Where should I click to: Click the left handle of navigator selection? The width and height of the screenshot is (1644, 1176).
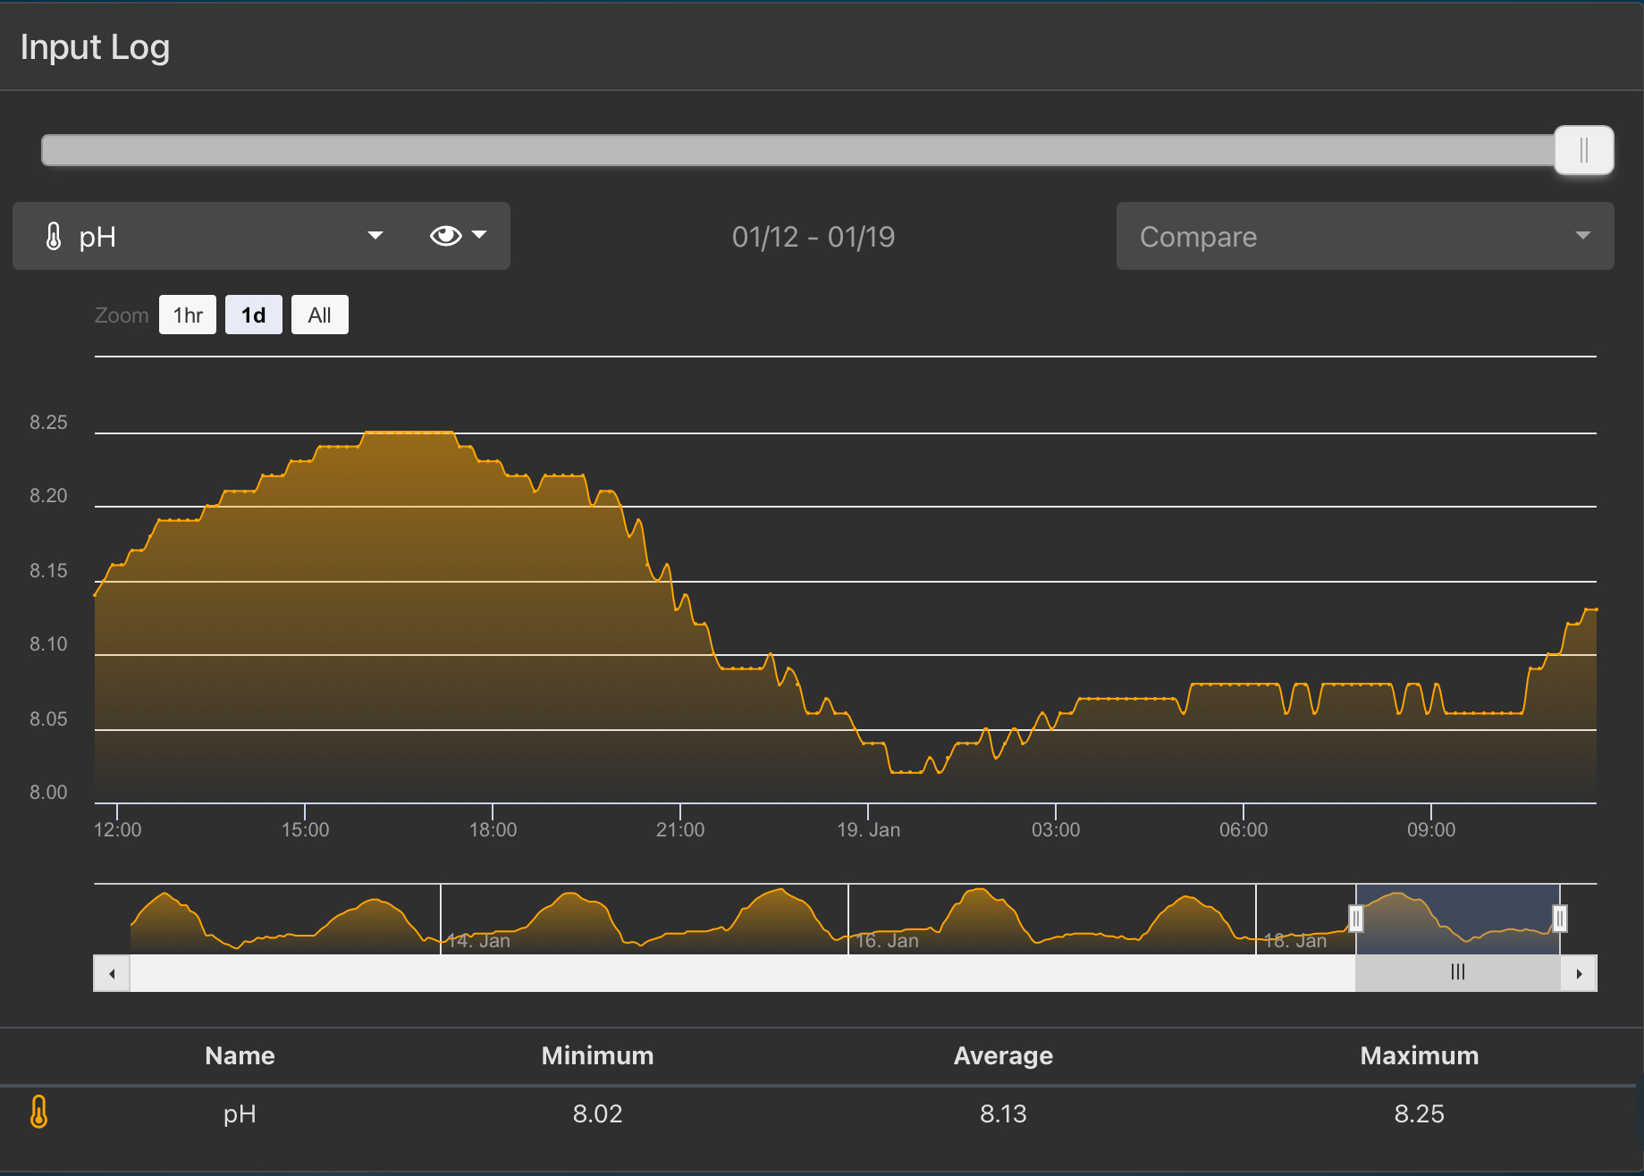1356,918
